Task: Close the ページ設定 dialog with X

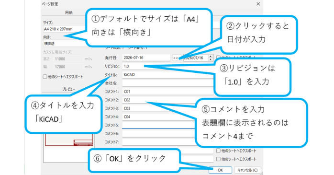Action: (258, 4)
